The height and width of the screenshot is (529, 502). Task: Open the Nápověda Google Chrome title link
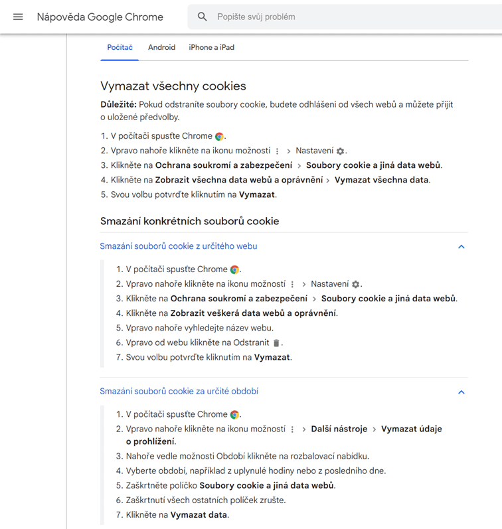coord(100,17)
